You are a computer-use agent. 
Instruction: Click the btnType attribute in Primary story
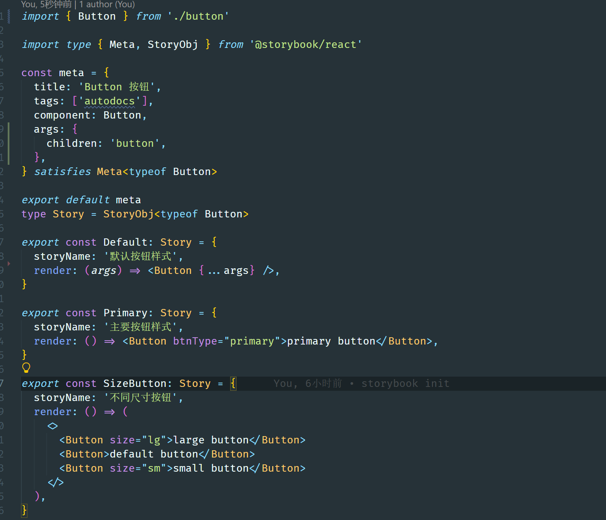click(x=195, y=341)
